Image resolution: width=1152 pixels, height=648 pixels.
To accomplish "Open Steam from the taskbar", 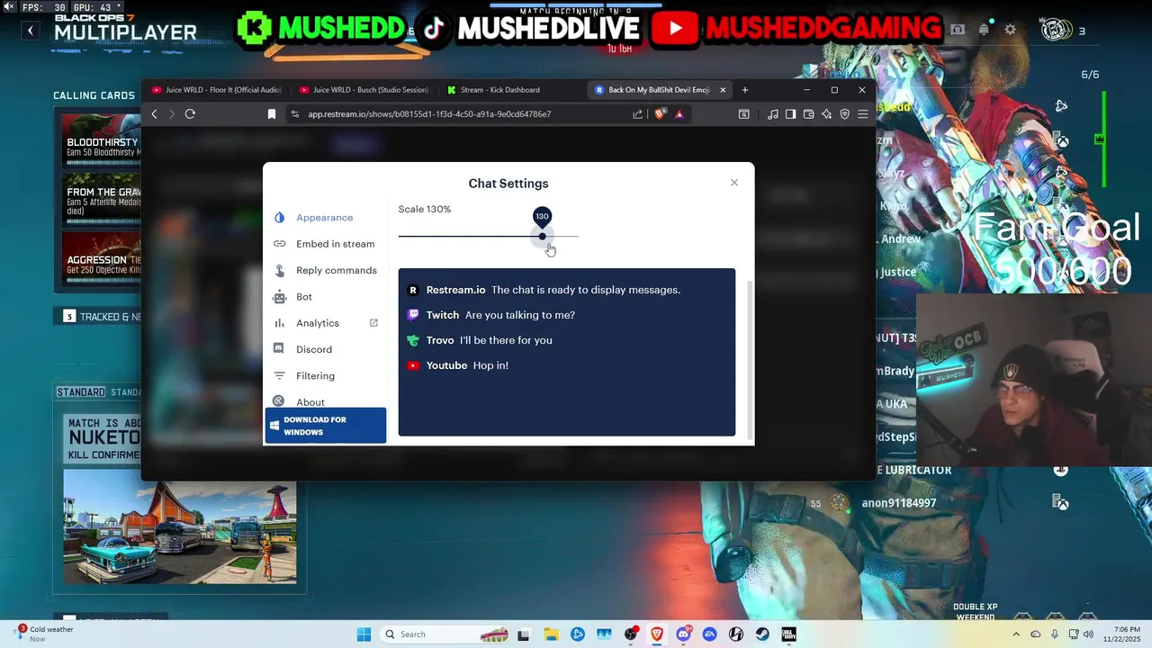I will [x=762, y=634].
